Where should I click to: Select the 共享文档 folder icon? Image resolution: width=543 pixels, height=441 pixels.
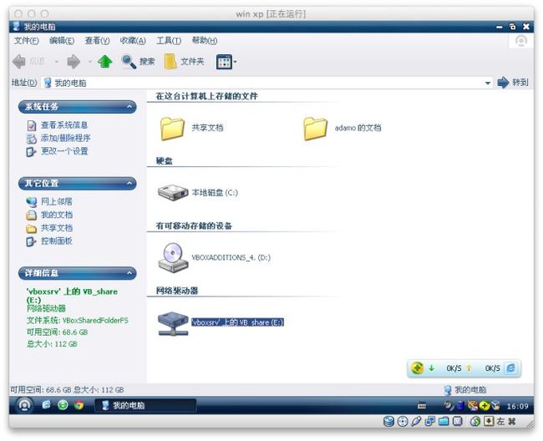pyautogui.click(x=172, y=129)
